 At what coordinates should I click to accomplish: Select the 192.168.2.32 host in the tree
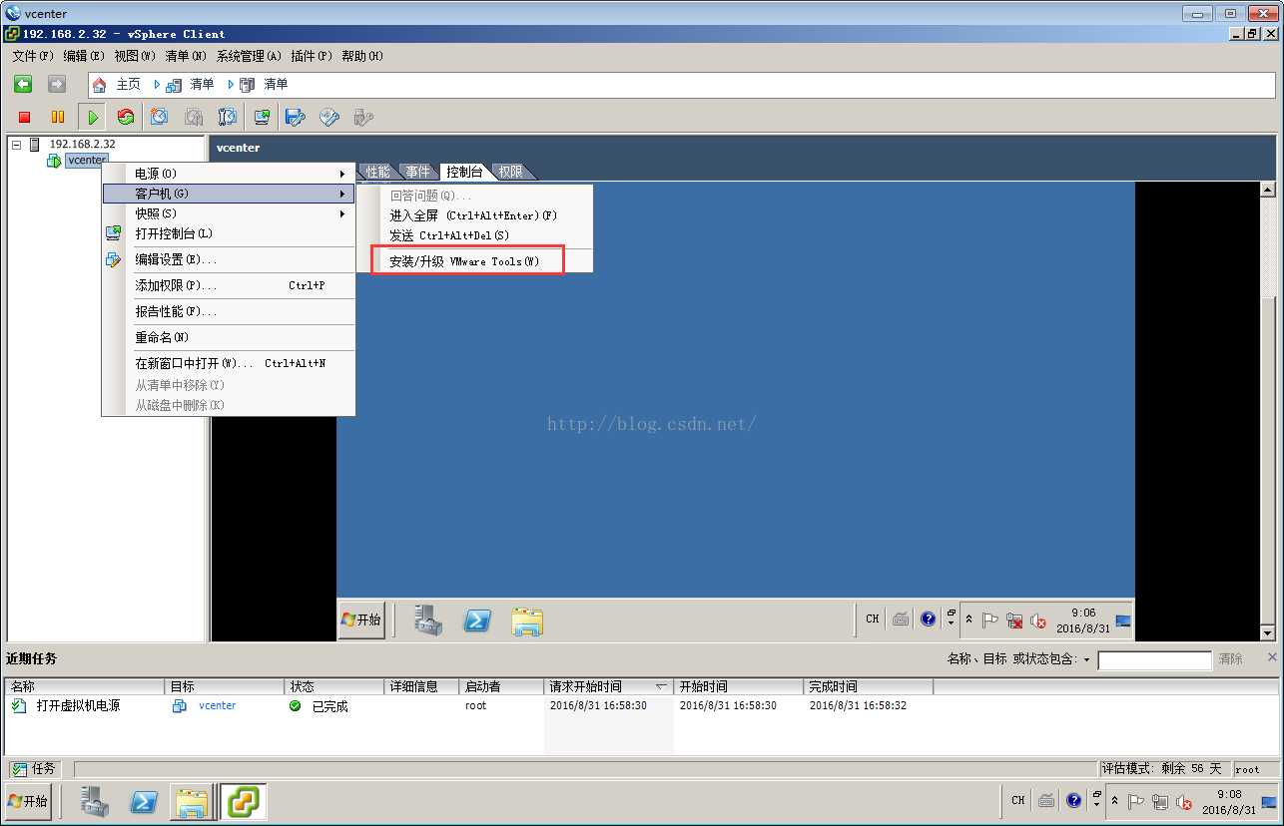tap(82, 144)
